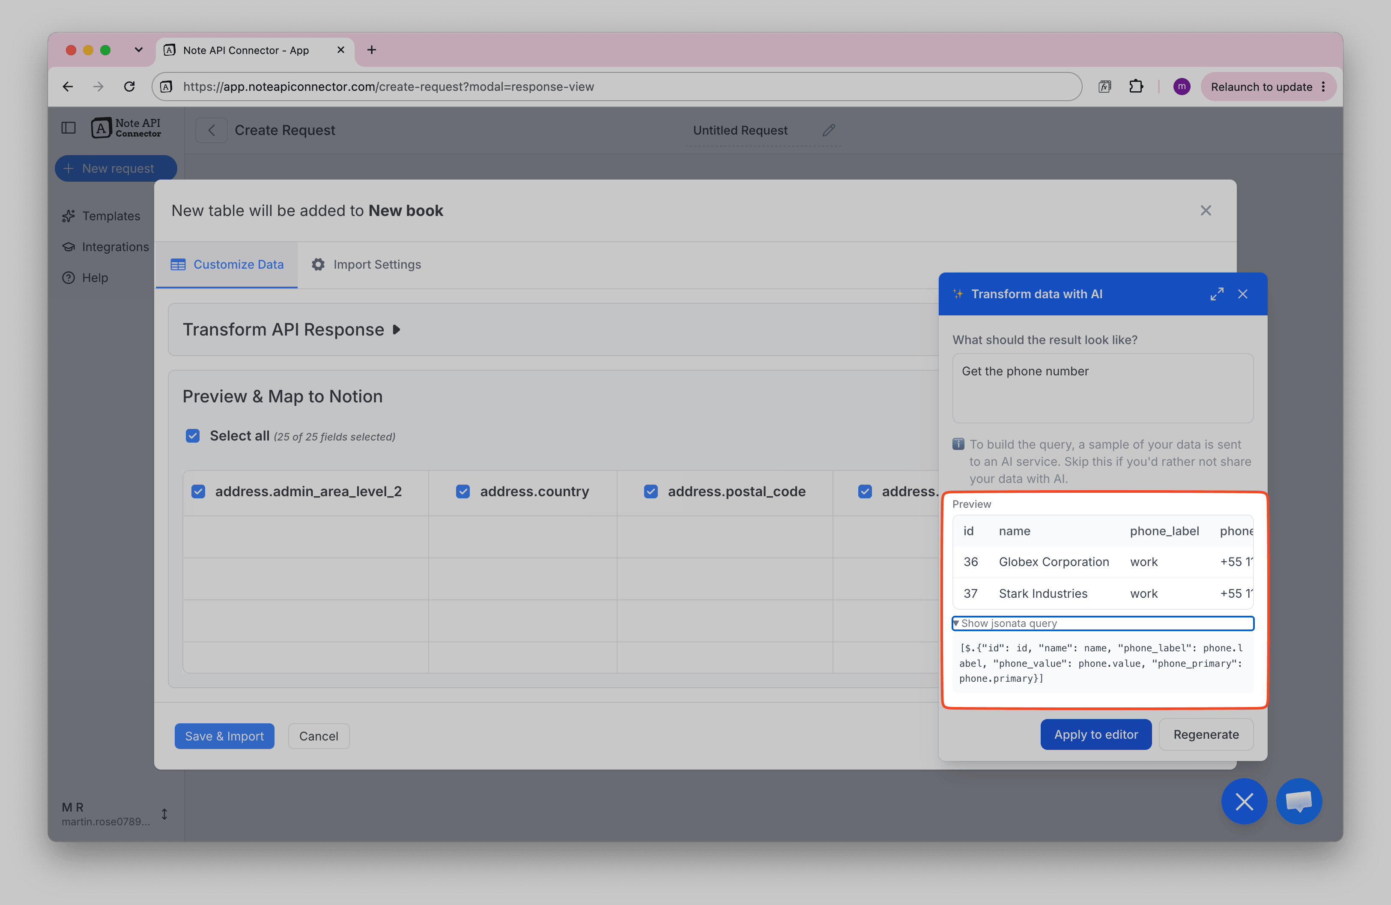The image size is (1391, 905).
Task: Open Help in sidebar
Action: pyautogui.click(x=85, y=278)
